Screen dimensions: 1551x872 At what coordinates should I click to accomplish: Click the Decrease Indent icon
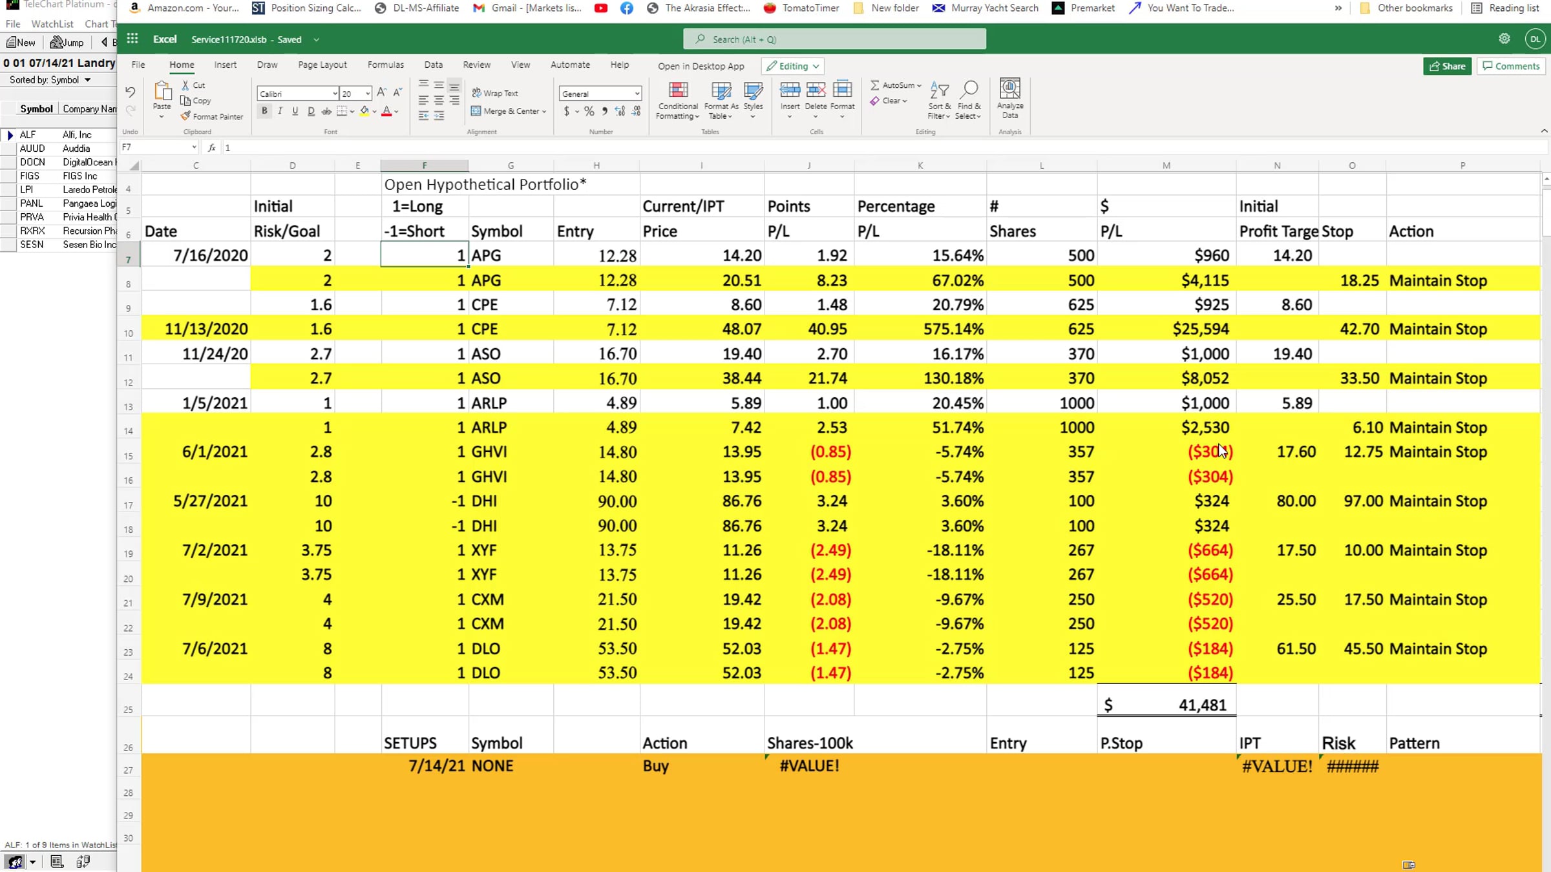click(423, 116)
